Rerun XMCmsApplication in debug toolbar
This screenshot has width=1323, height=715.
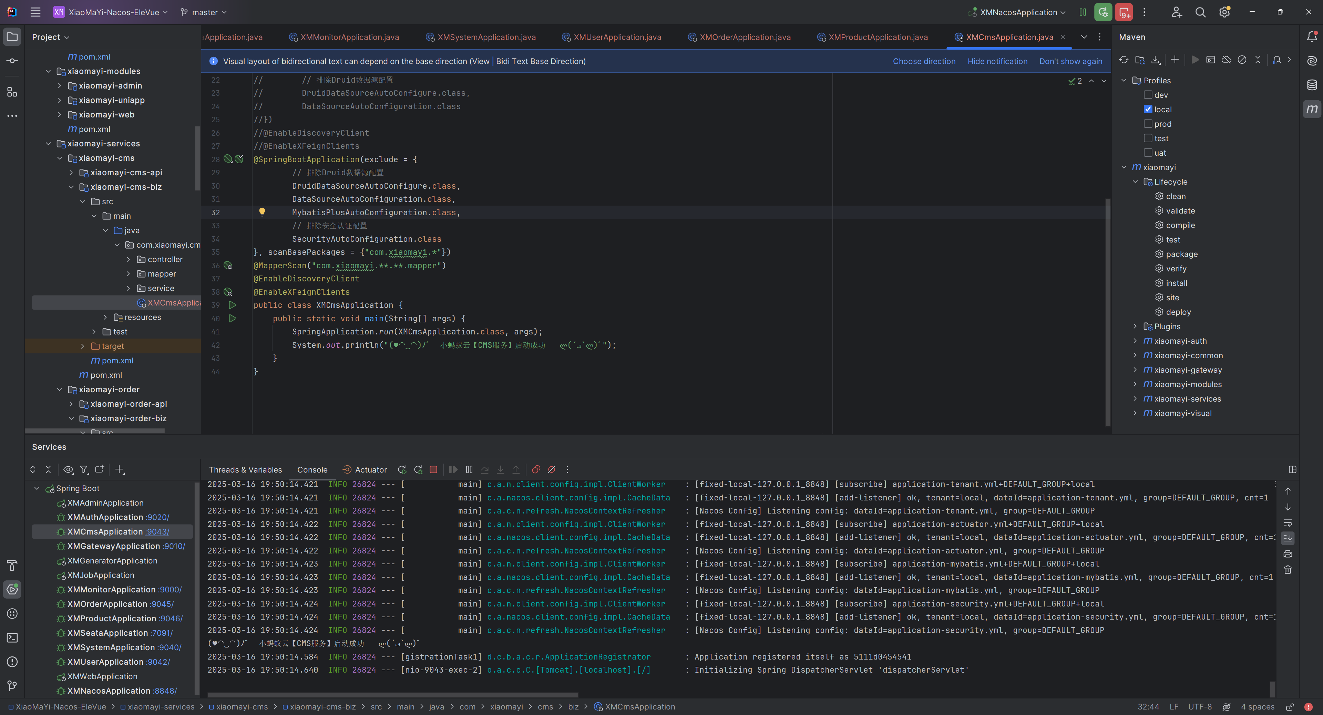click(x=402, y=469)
